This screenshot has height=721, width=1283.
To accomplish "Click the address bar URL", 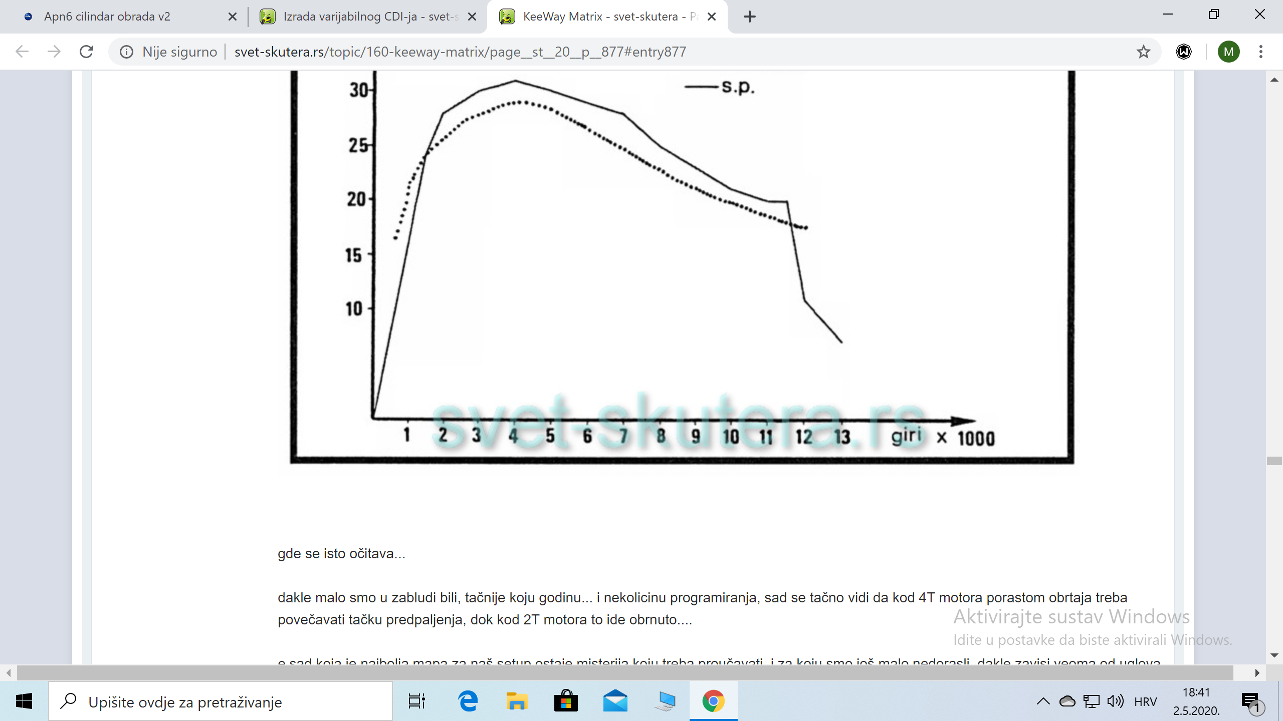I will point(460,52).
